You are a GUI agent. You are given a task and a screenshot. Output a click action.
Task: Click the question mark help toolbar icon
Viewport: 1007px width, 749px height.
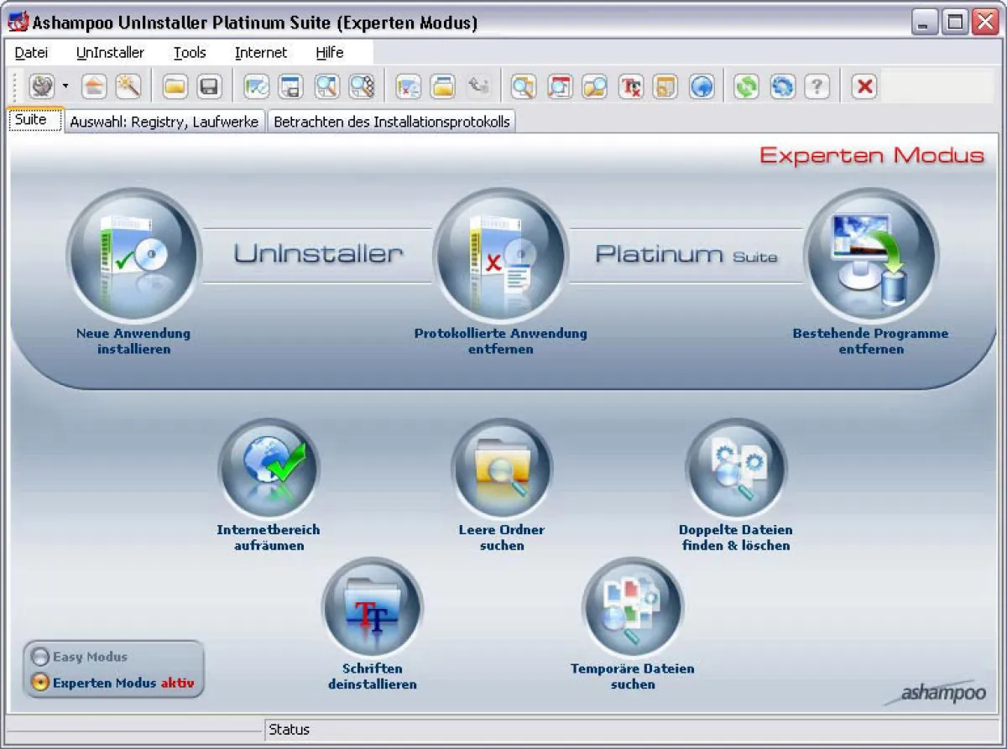(x=817, y=86)
